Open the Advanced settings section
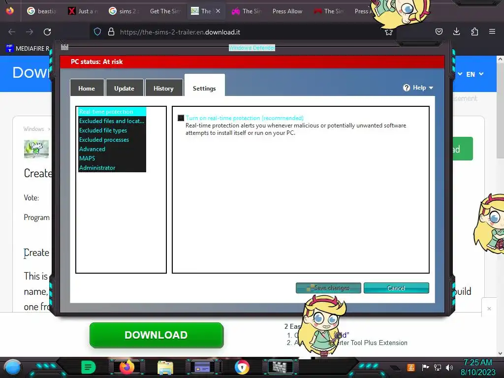Screen dimensions: 504x378 click(112, 149)
